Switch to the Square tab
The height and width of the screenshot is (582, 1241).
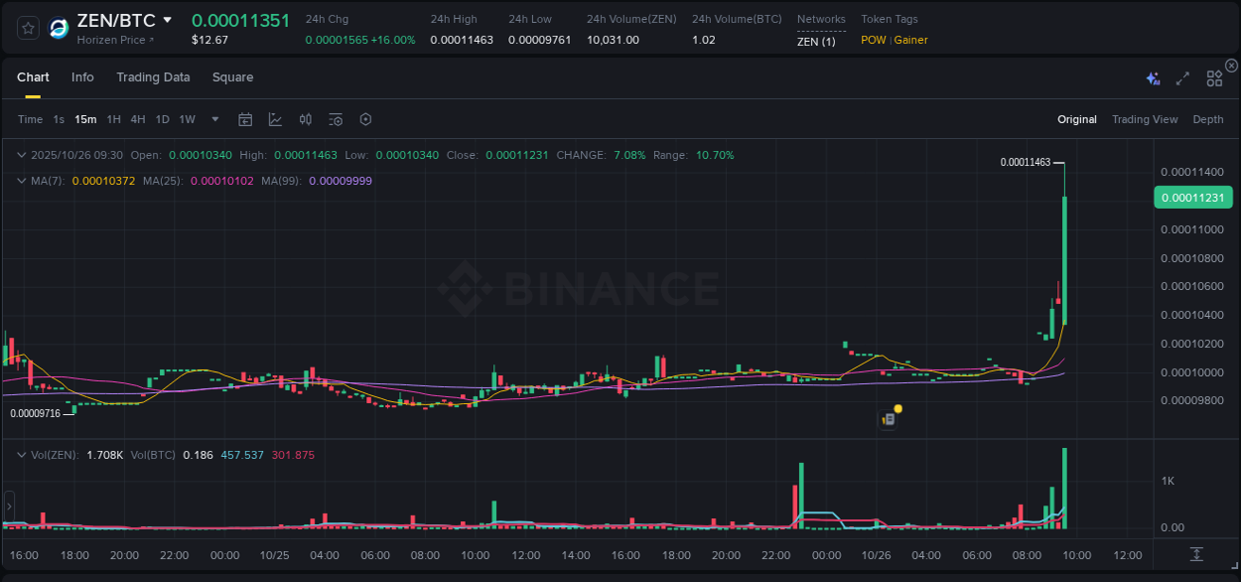click(232, 76)
